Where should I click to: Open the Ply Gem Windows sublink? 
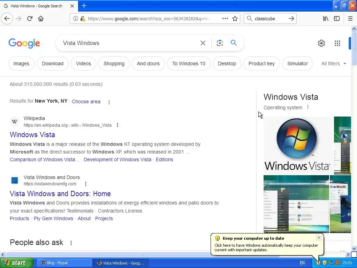point(53,218)
